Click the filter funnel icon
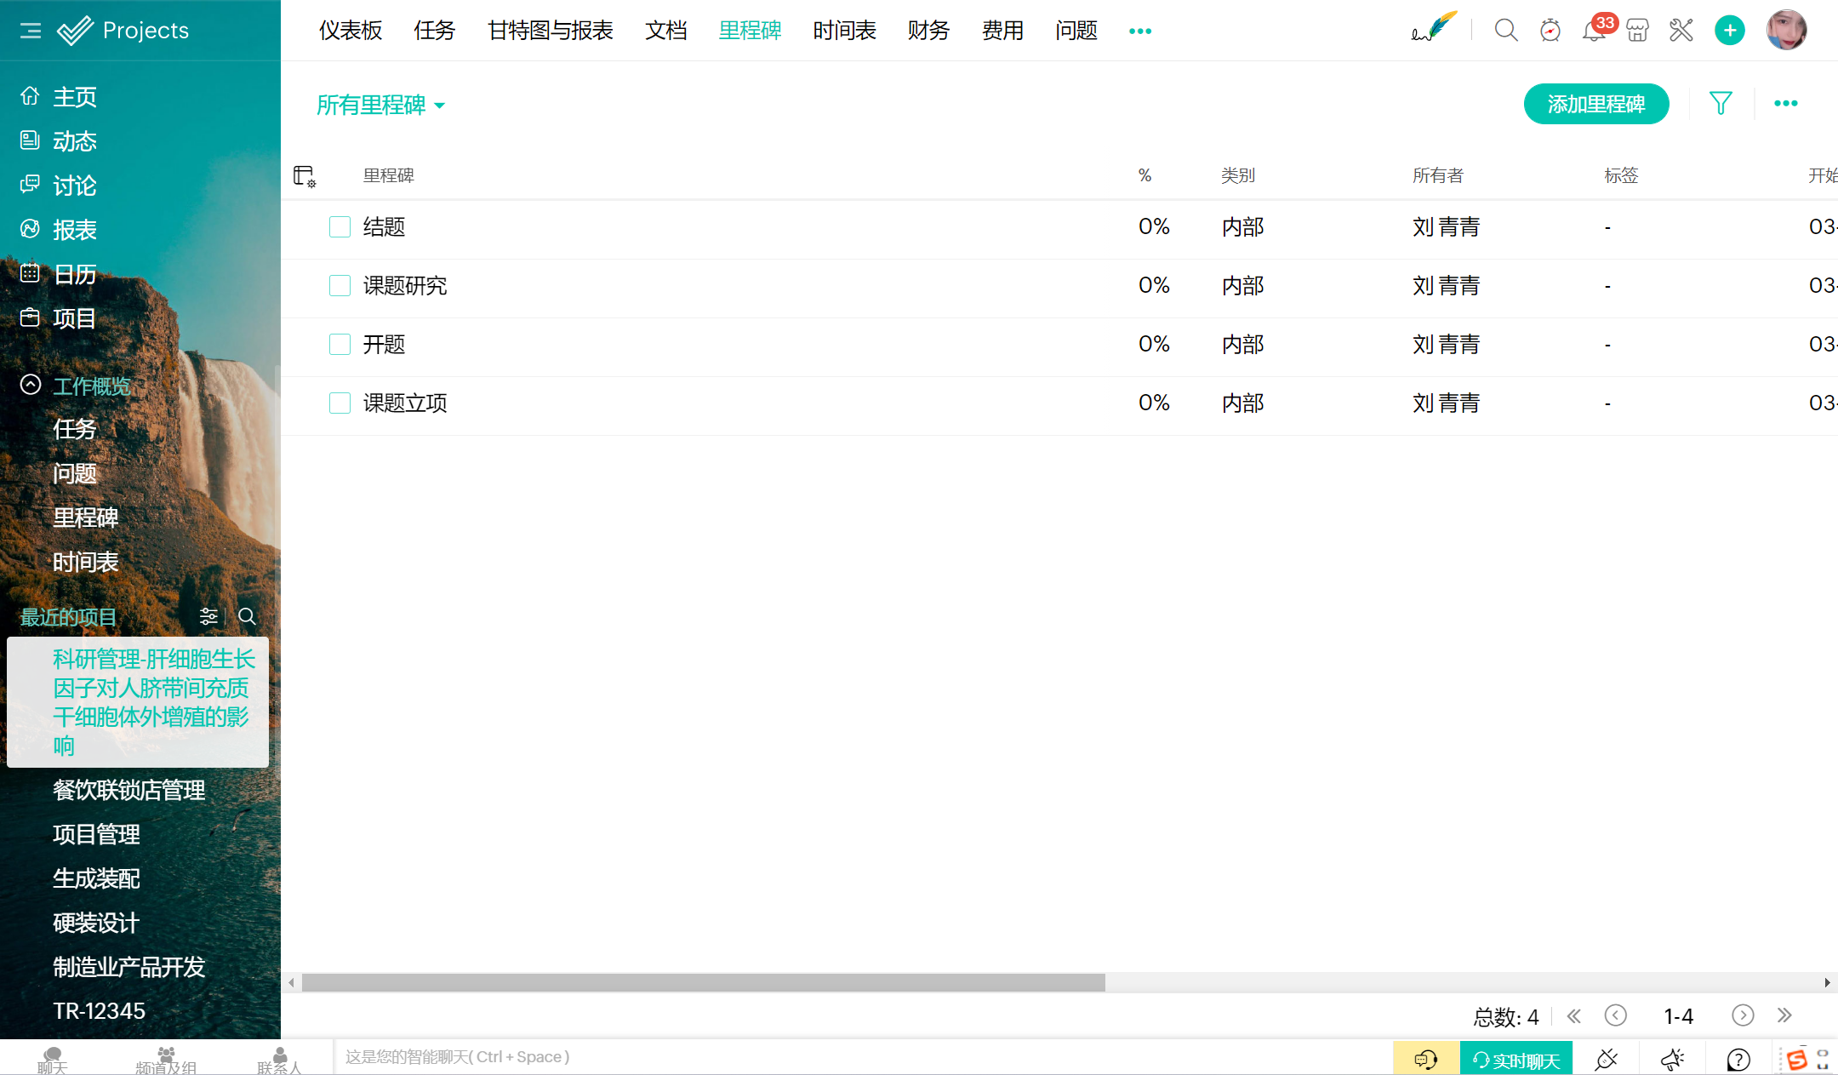Viewport: 1838px width, 1075px height. pos(1721,104)
